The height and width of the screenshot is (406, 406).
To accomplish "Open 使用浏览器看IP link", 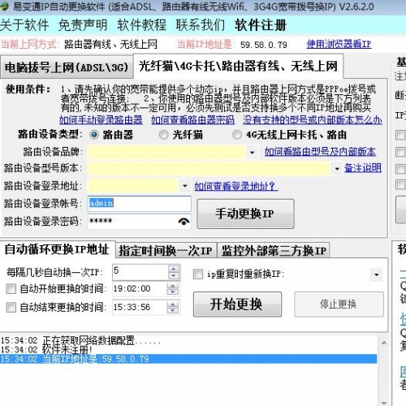I will click(x=339, y=44).
